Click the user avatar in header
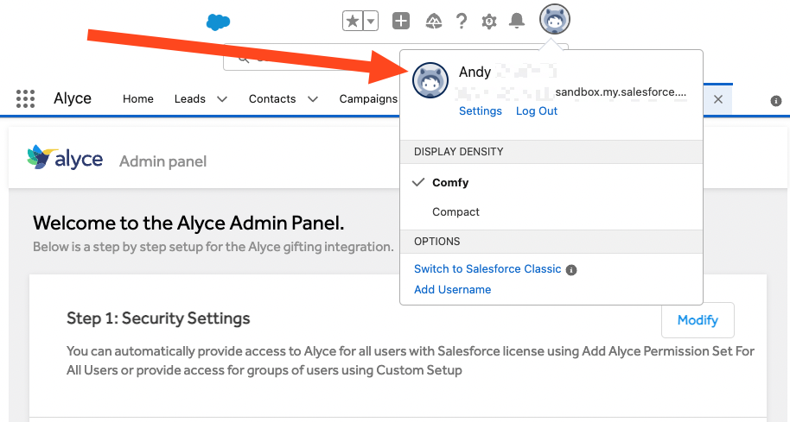This screenshot has width=790, height=422. tap(555, 19)
